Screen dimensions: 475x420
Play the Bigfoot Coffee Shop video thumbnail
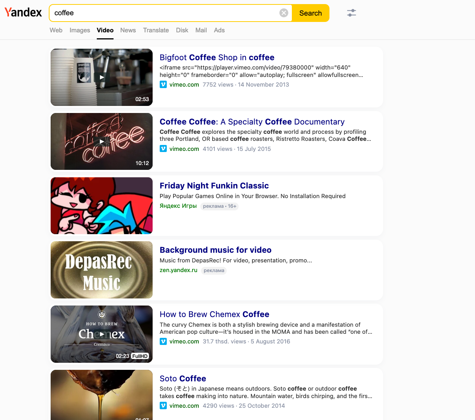(x=102, y=77)
